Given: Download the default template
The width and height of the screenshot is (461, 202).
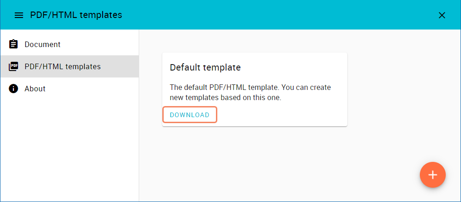Looking at the screenshot, I should click(190, 115).
